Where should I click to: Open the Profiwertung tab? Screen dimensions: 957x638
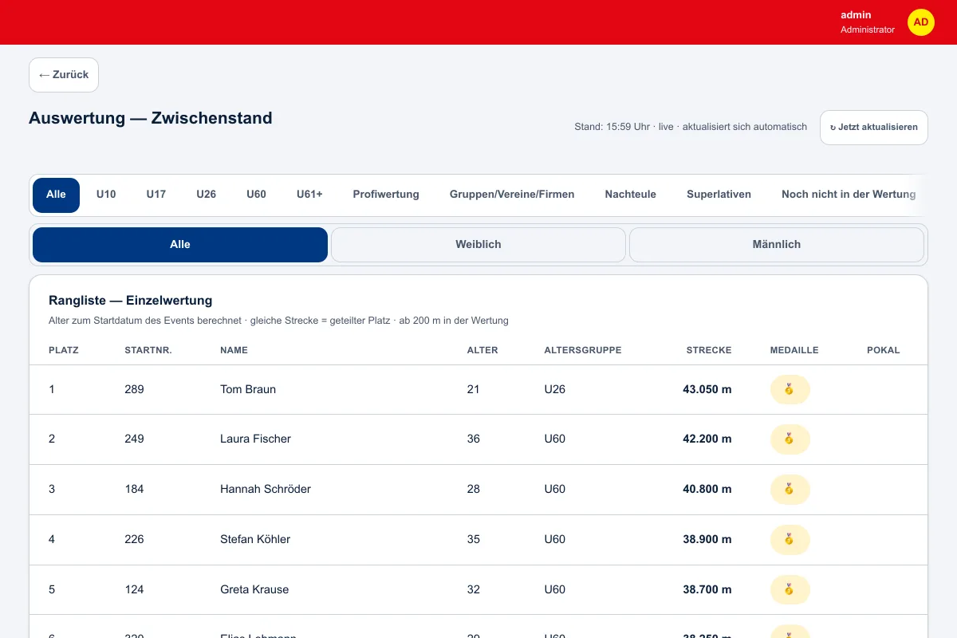click(x=386, y=195)
